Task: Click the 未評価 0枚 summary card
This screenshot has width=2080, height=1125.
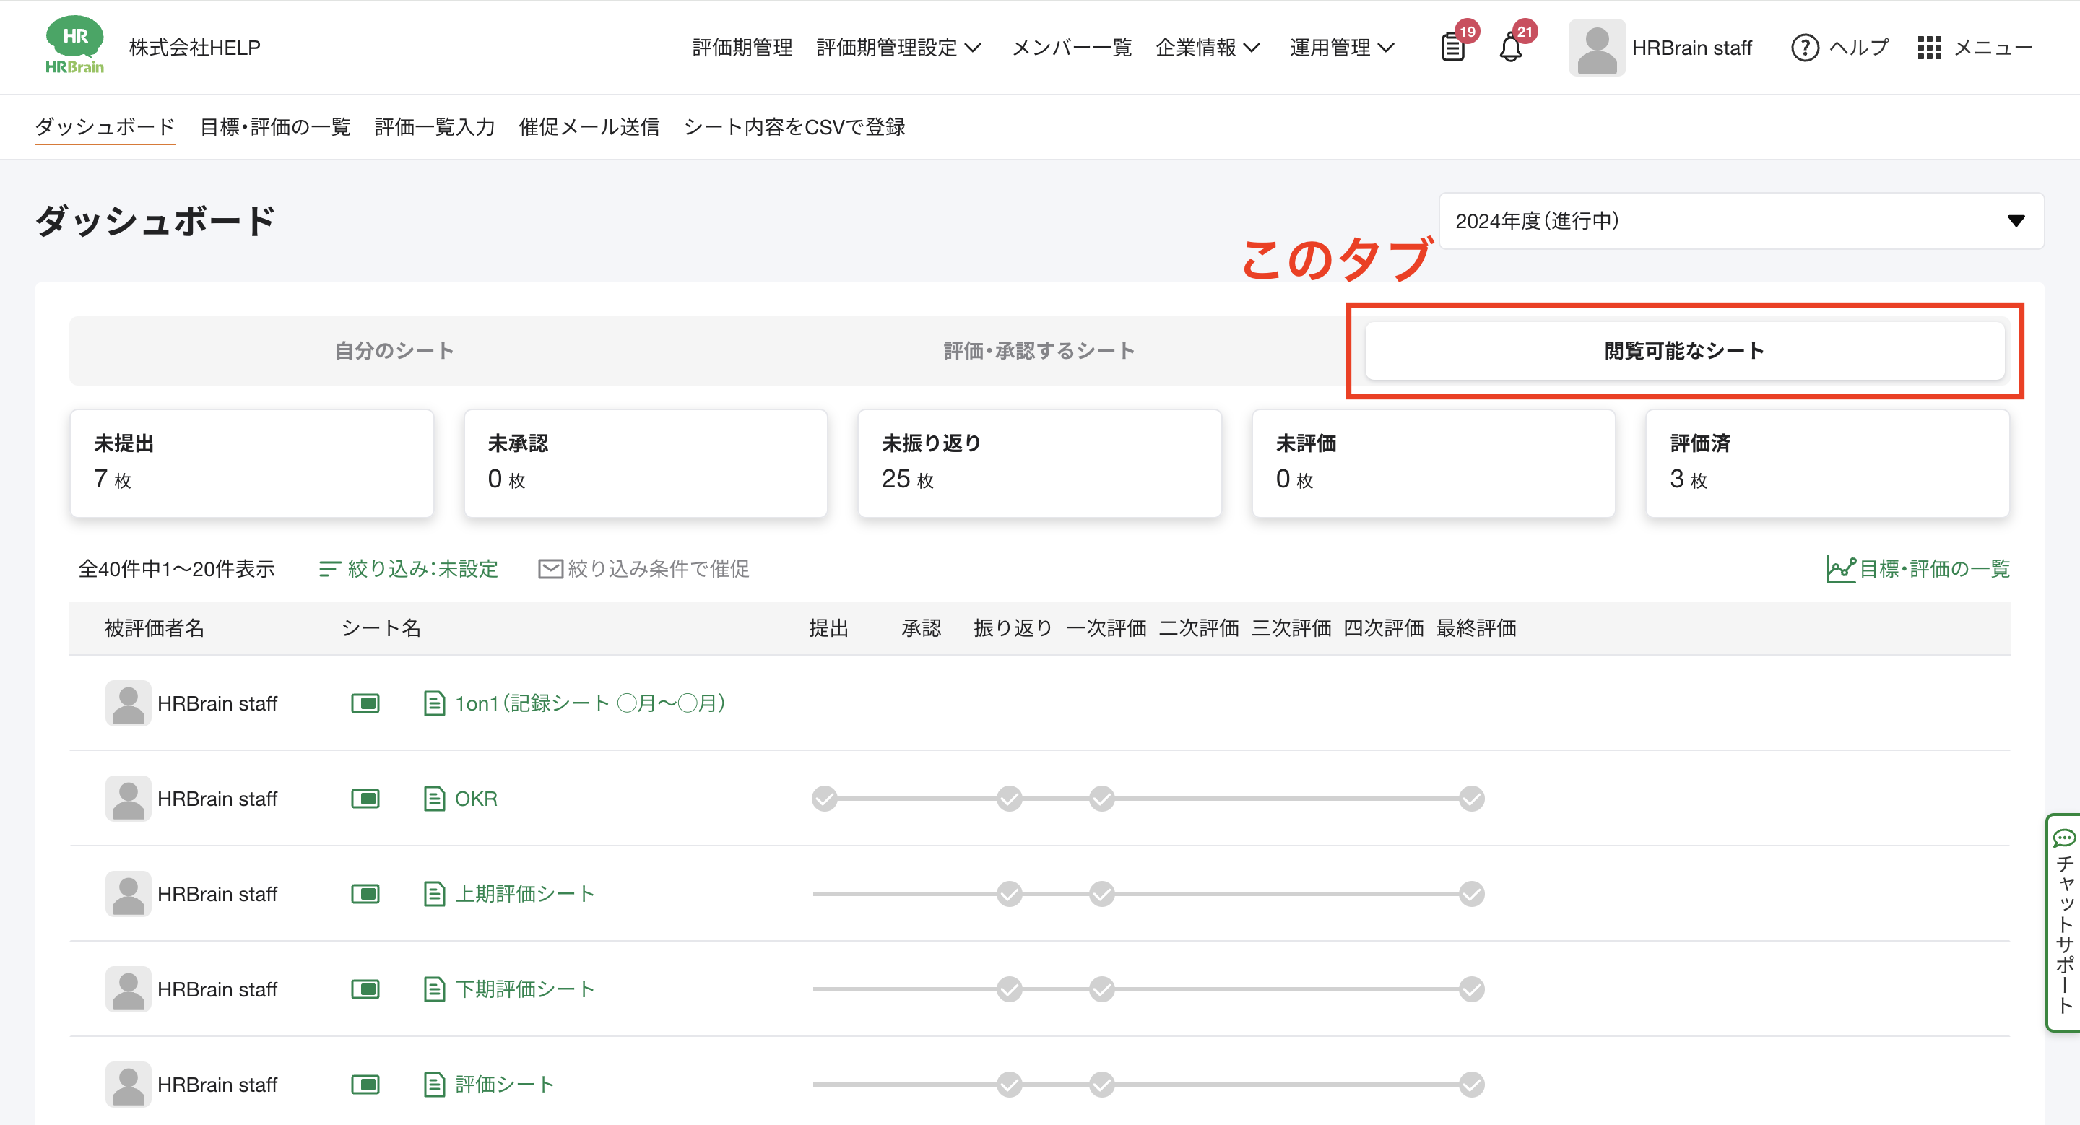Action: [x=1434, y=464]
